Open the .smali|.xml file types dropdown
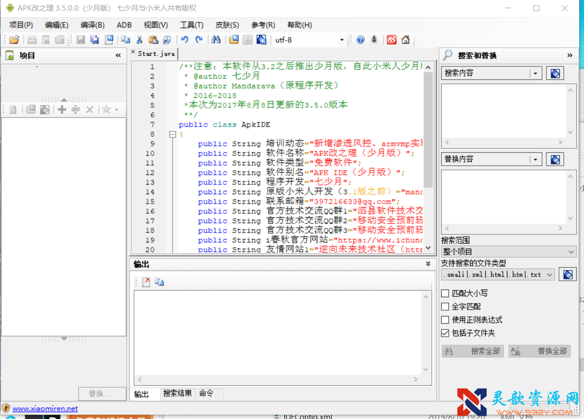This screenshot has width=584, height=419. tap(550, 275)
